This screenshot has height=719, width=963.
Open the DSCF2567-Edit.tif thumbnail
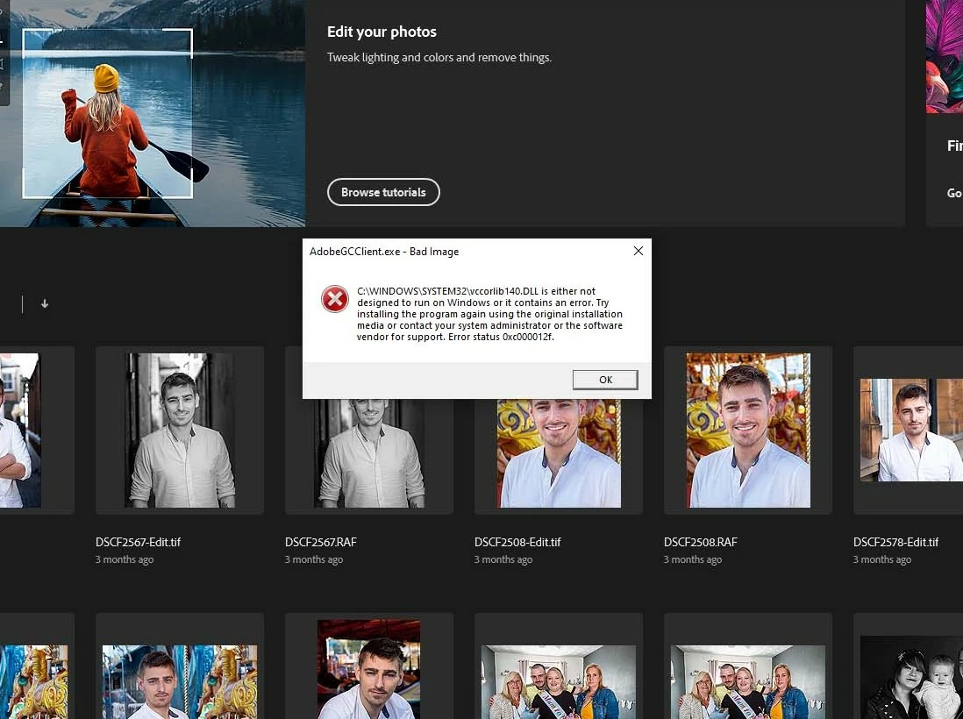tap(180, 430)
